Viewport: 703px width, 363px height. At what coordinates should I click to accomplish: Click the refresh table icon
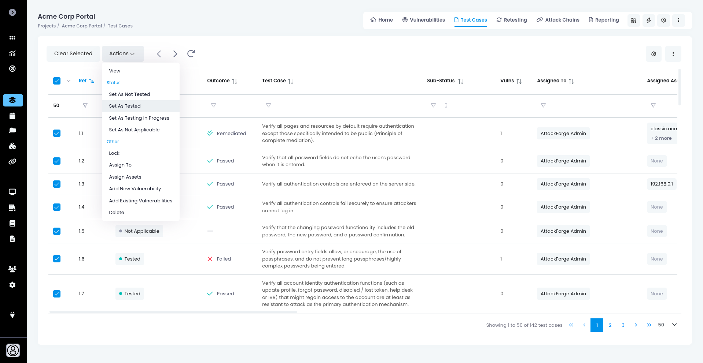coord(191,54)
